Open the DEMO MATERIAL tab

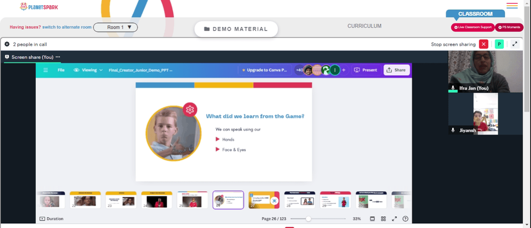[236, 29]
